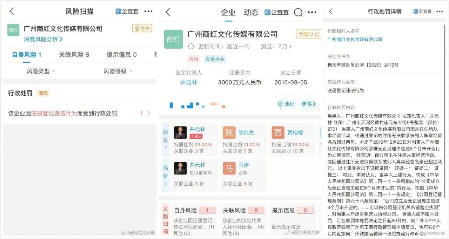Switch to the 动态 tab
This screenshot has width=449, height=239.
pyautogui.click(x=251, y=13)
